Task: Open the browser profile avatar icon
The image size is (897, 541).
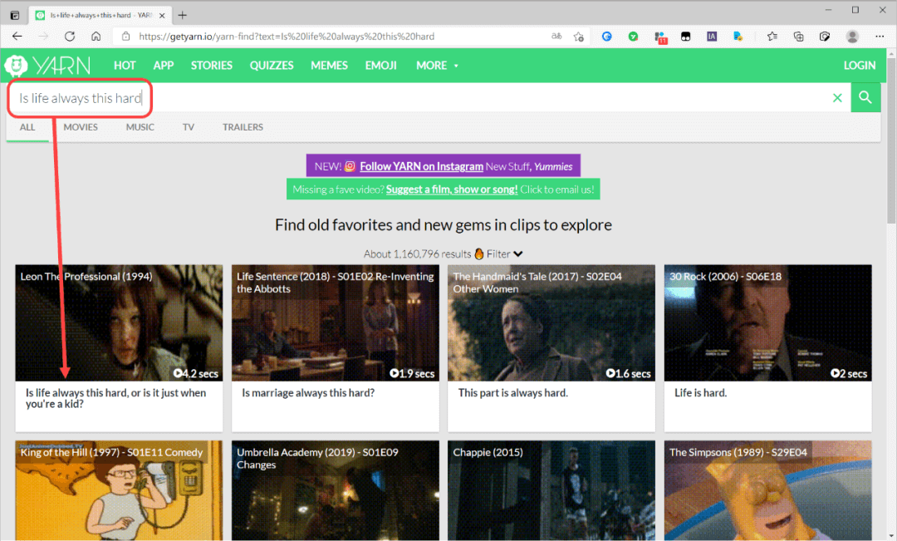Action: click(x=852, y=36)
